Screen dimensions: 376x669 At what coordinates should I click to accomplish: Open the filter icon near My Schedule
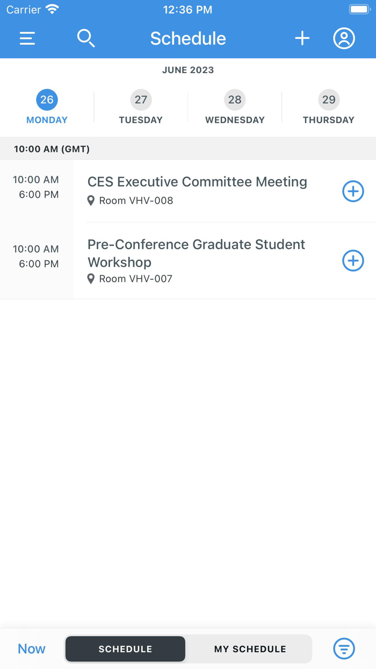(344, 649)
